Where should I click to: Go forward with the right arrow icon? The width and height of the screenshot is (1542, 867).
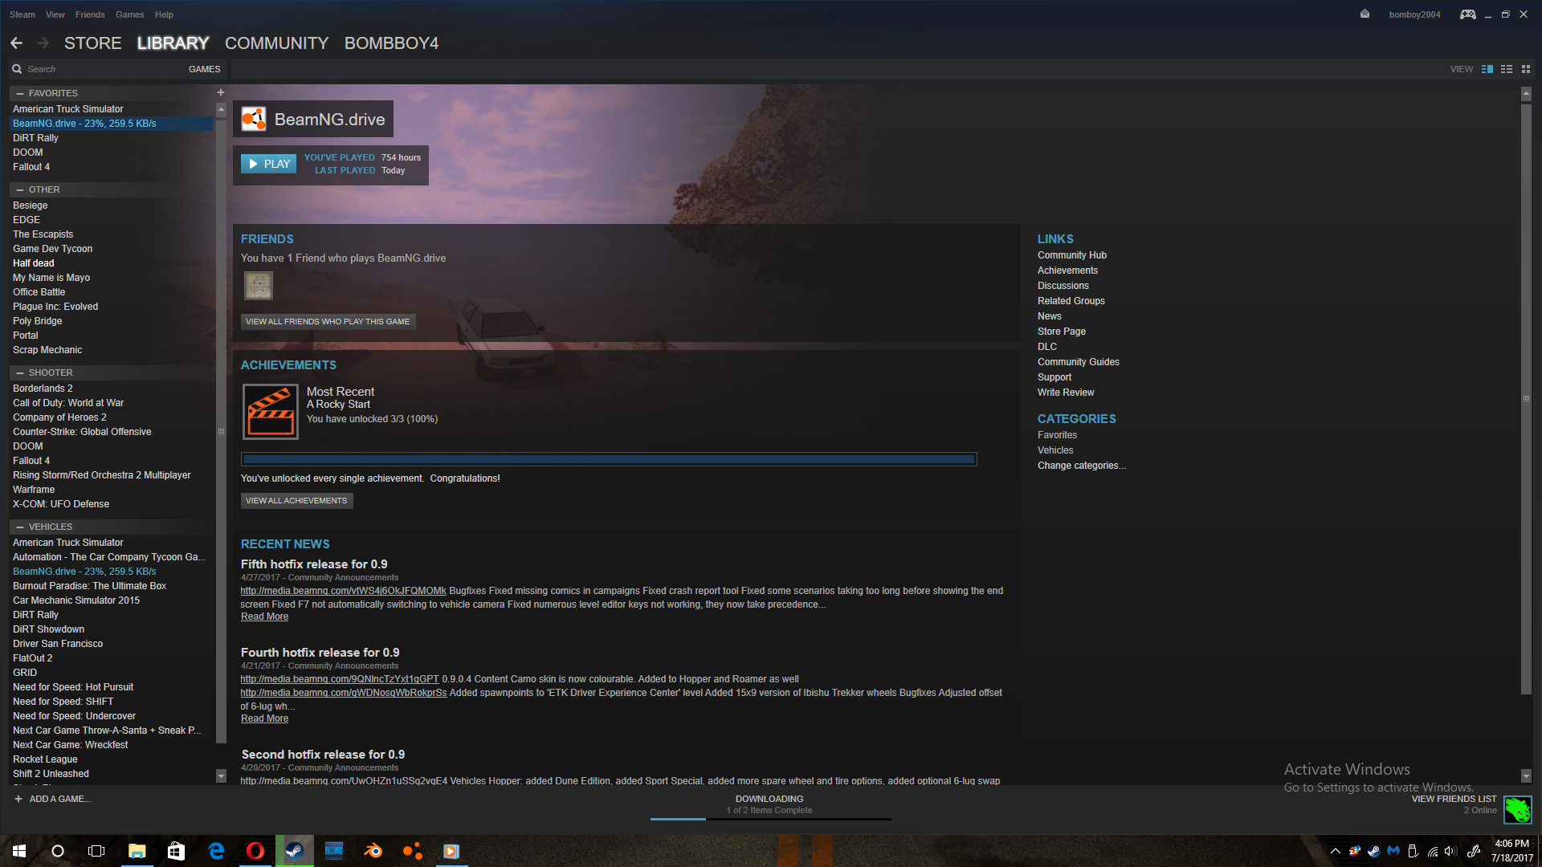click(43, 43)
